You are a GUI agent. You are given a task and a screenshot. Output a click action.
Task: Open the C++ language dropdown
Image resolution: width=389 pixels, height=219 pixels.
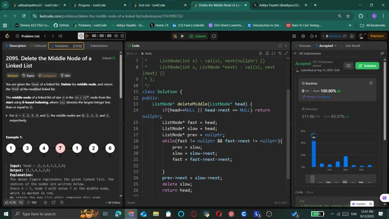point(132,54)
